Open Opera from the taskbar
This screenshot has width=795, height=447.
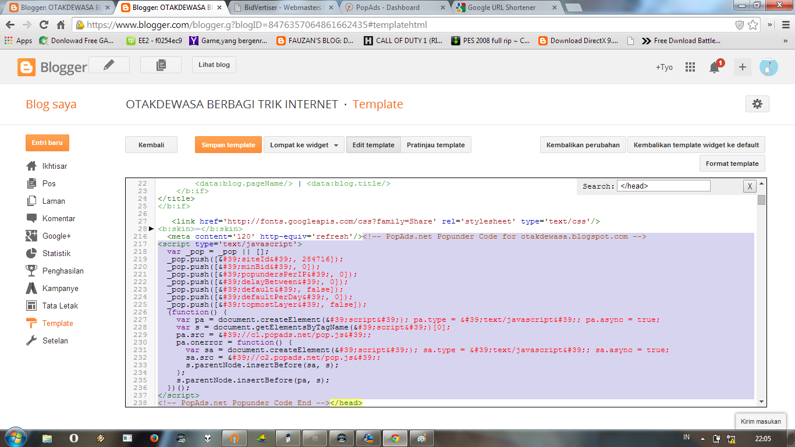click(73, 438)
